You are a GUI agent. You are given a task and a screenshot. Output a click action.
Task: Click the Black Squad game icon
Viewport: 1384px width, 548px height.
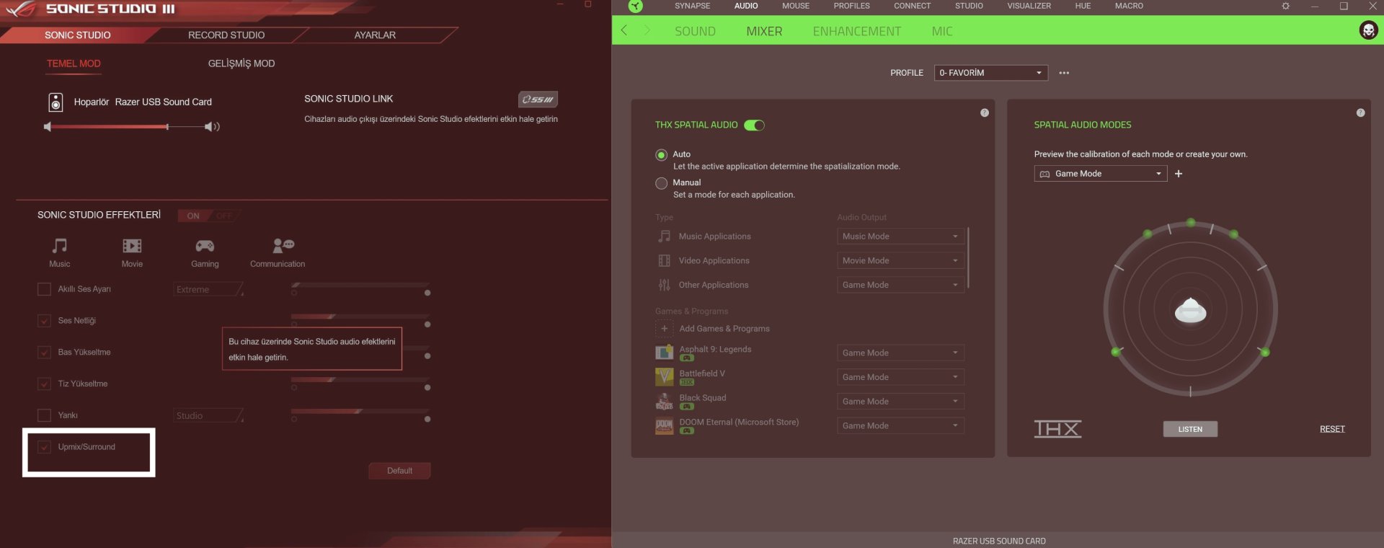[664, 402]
